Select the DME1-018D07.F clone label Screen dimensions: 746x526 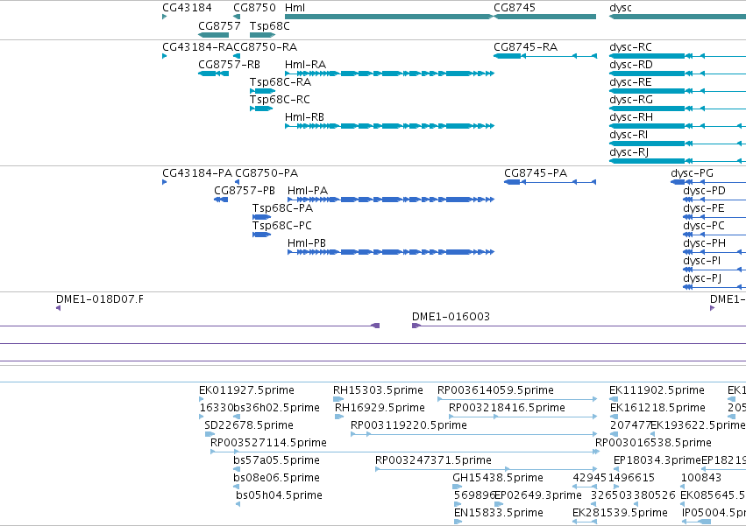pos(100,298)
